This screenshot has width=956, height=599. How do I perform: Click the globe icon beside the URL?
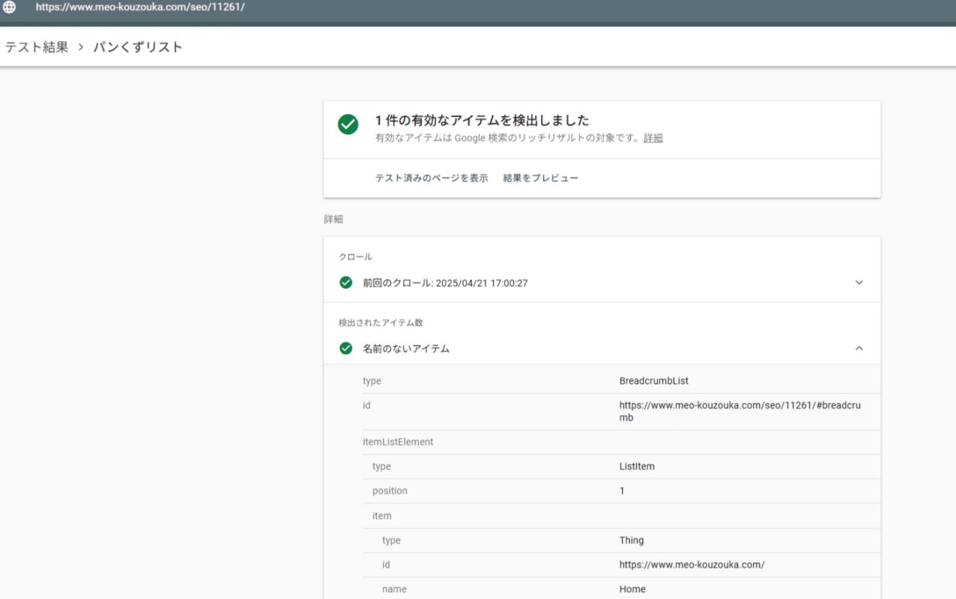click(x=10, y=7)
